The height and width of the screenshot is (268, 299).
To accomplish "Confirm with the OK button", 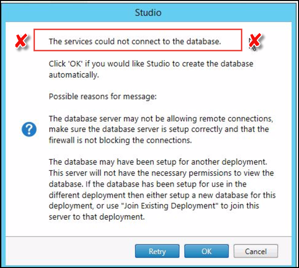I will (206, 251).
